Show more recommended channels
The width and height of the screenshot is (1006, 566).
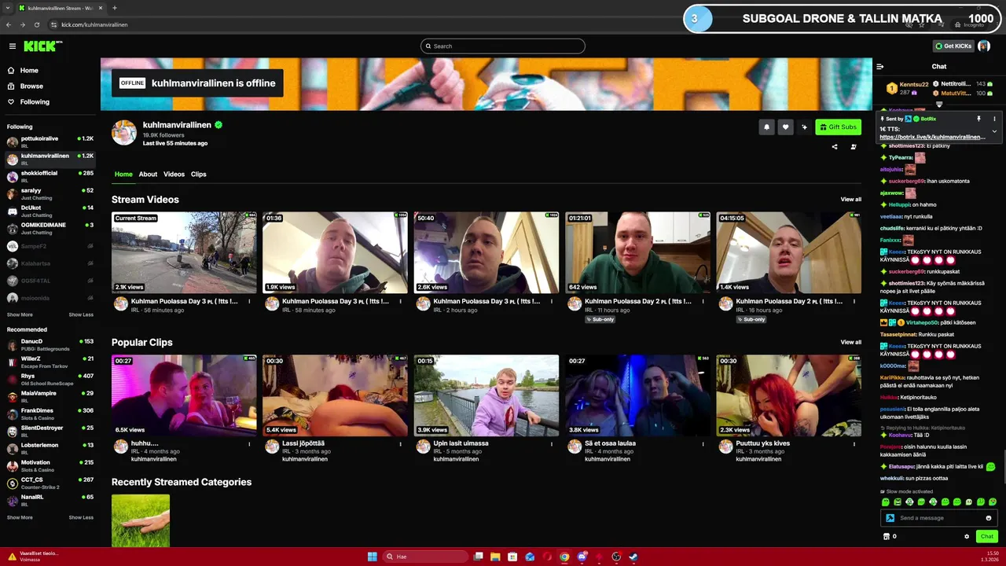tap(20, 517)
